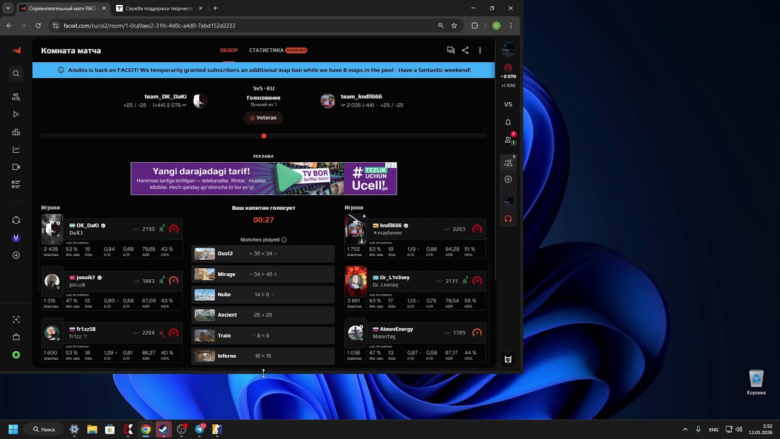Expand the system tray hidden icons chevron
Viewport: 780px width, 439px height.
[x=685, y=429]
